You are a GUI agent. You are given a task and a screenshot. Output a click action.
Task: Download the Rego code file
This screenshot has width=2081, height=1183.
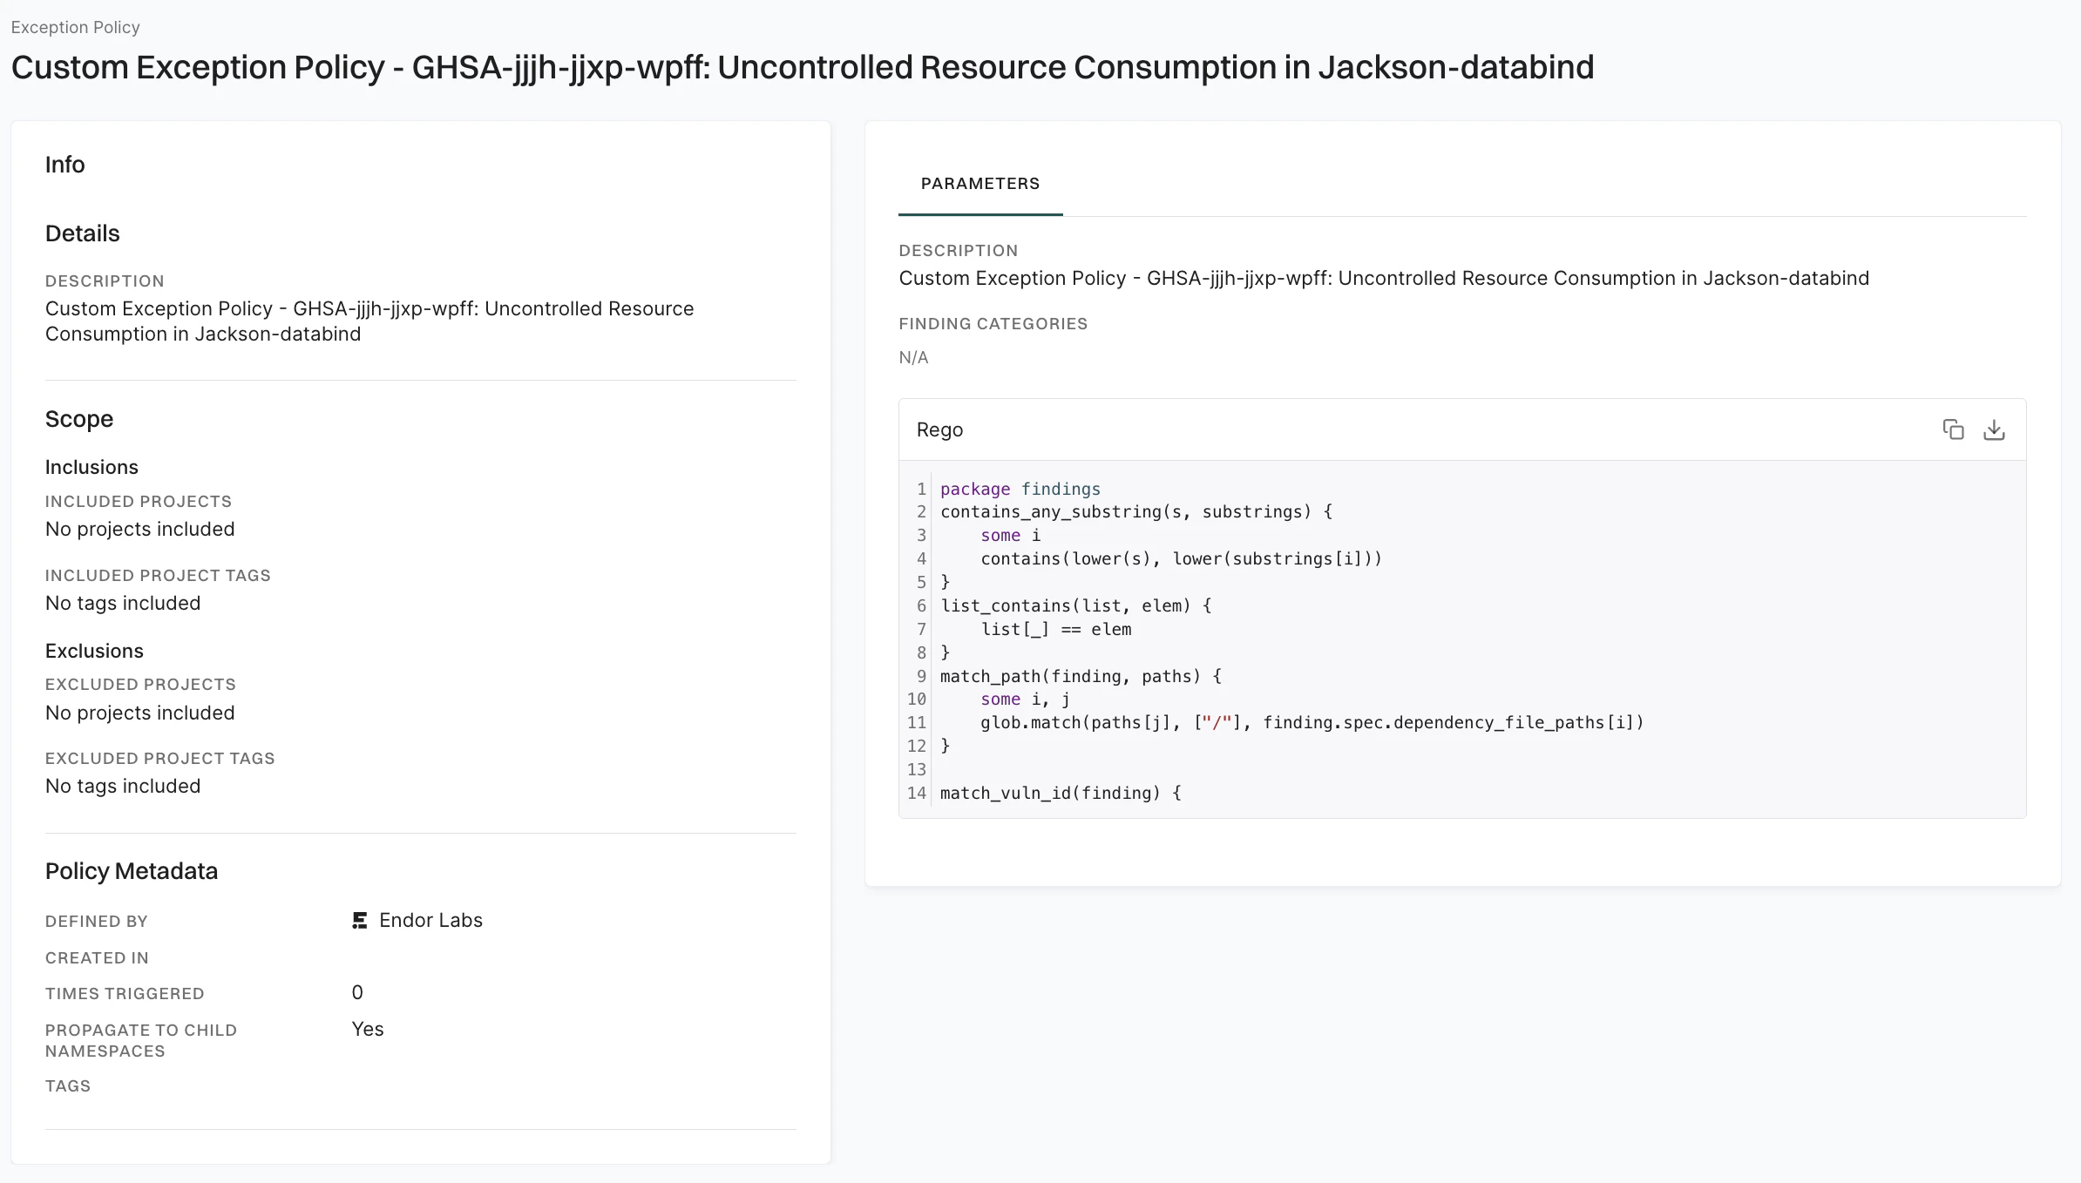tap(1995, 429)
